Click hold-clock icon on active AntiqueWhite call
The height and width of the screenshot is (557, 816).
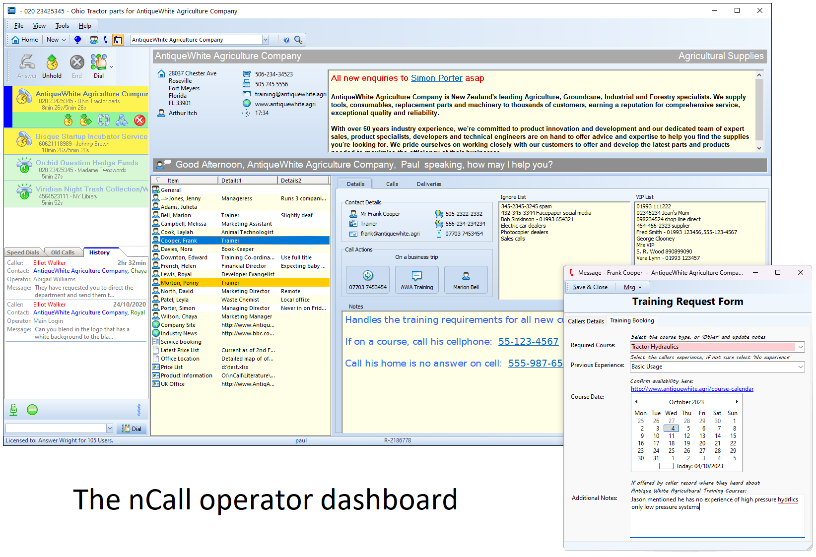coord(68,120)
